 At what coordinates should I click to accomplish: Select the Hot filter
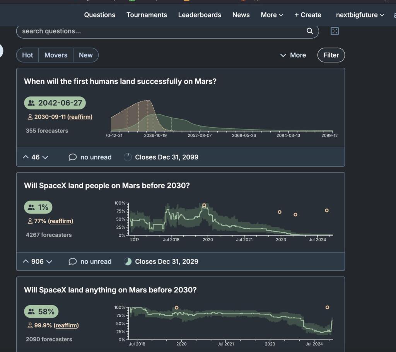27,55
